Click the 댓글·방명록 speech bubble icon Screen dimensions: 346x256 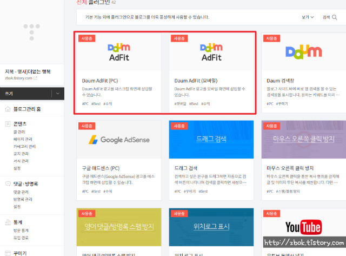(8, 184)
